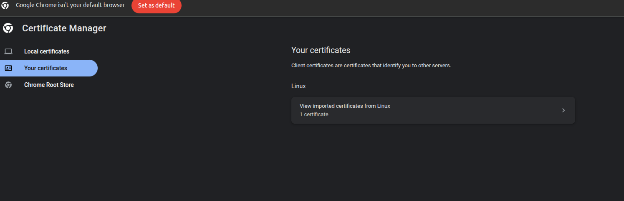Viewport: 624px width, 201px height.
Task: Click the "isn't your default browser" message
Action: point(70,5)
